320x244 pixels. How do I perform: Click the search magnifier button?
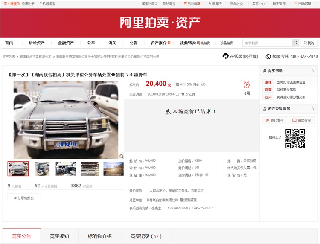point(295,43)
